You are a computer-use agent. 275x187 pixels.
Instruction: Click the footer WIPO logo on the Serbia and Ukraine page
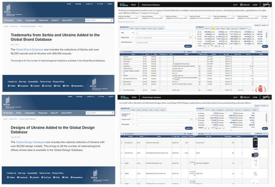click(x=98, y=84)
